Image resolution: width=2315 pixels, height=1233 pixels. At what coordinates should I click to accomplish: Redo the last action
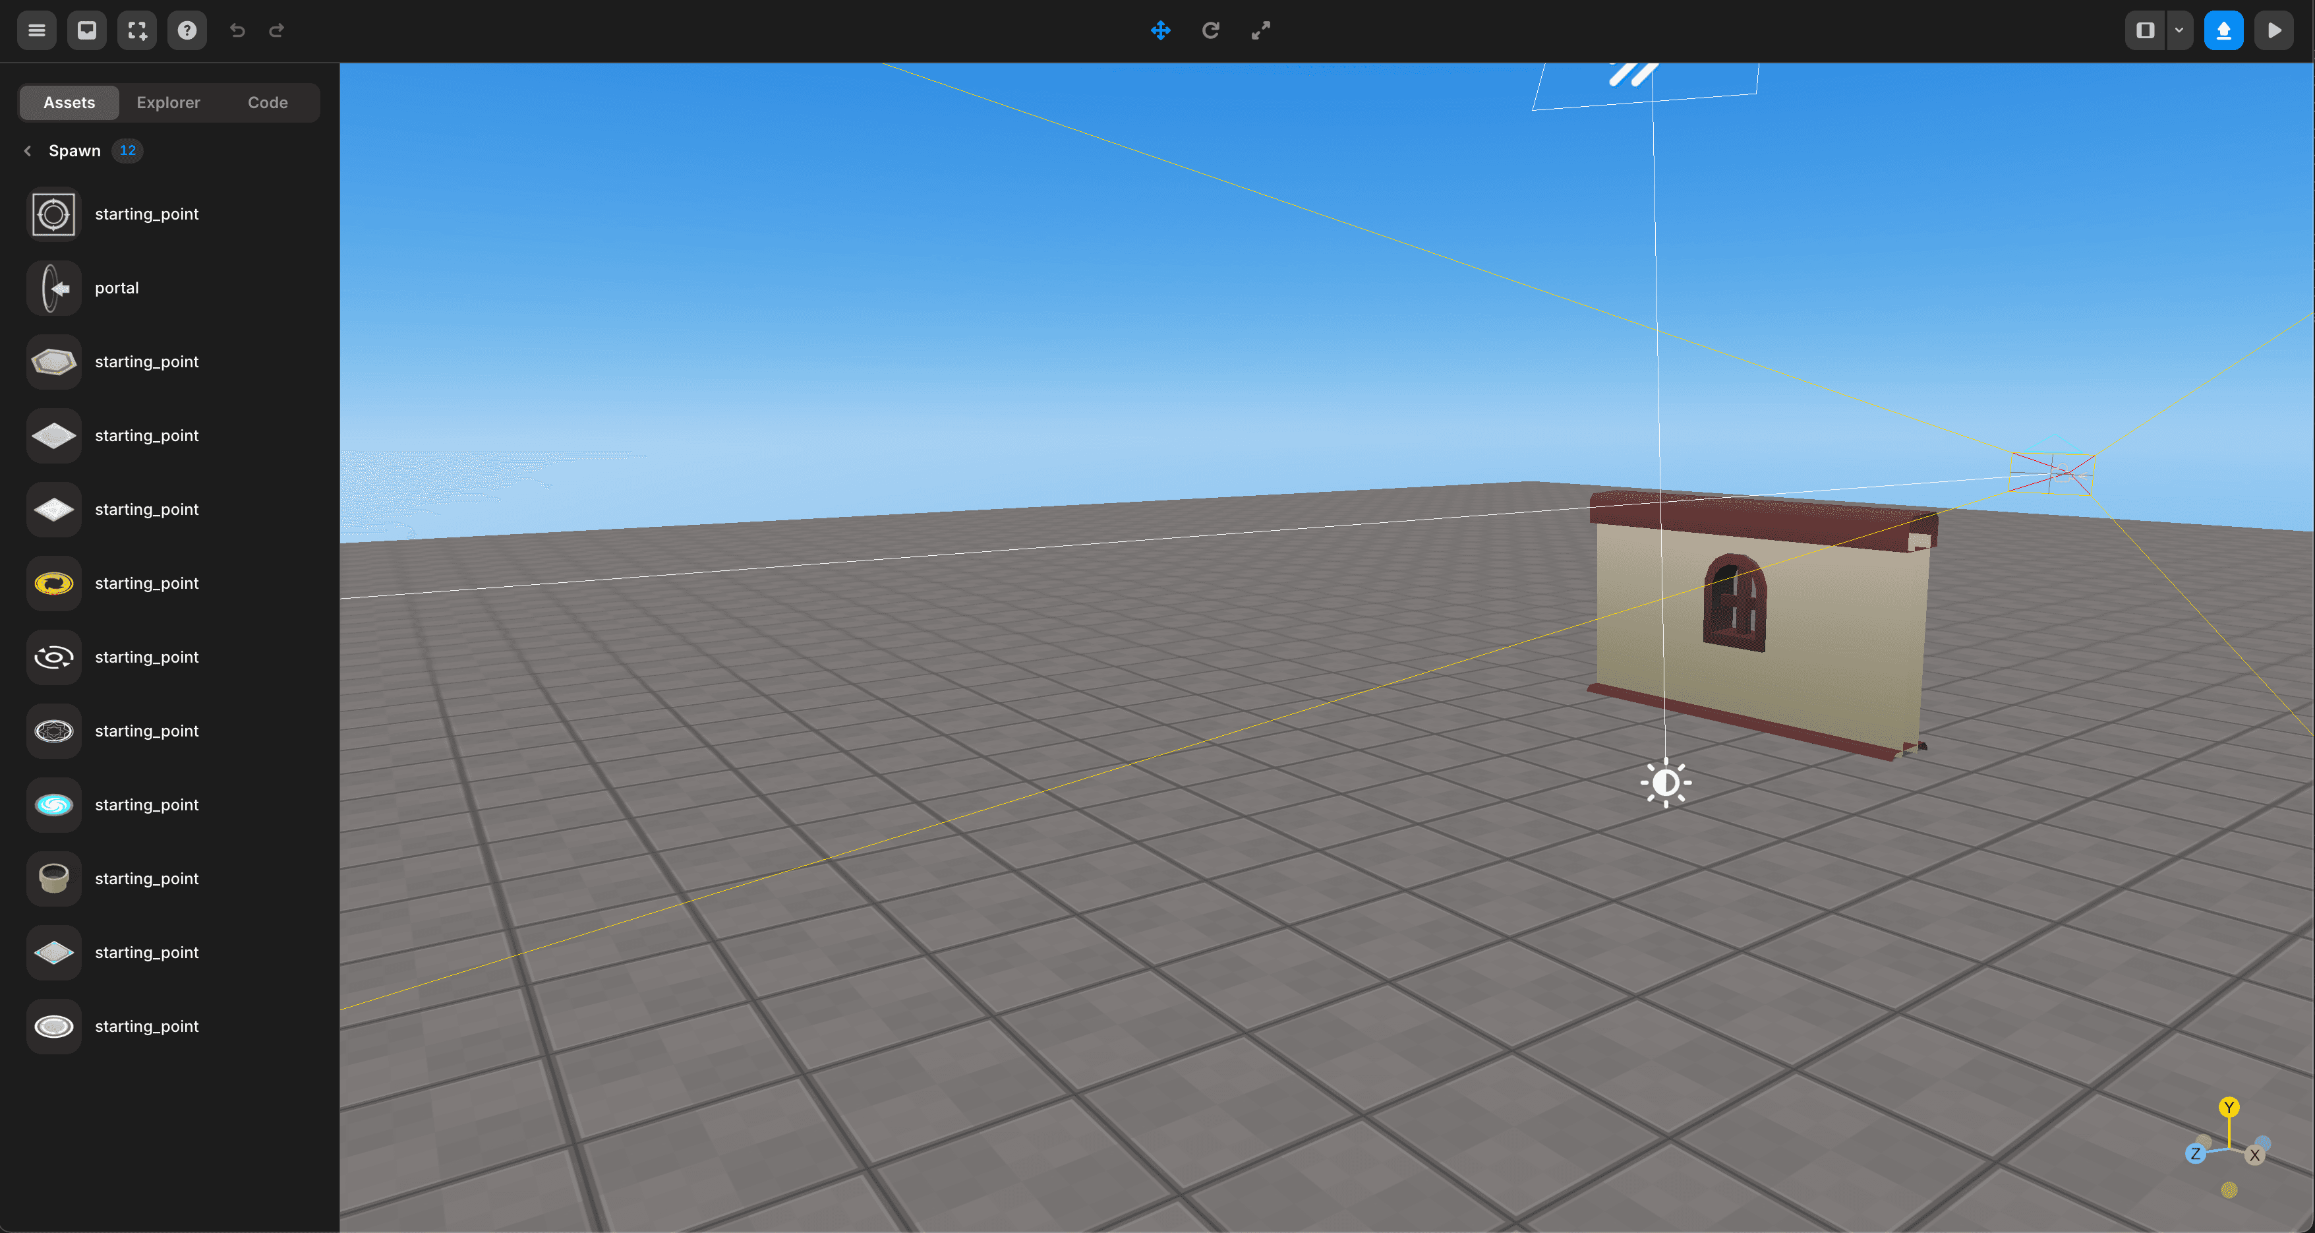coord(277,30)
